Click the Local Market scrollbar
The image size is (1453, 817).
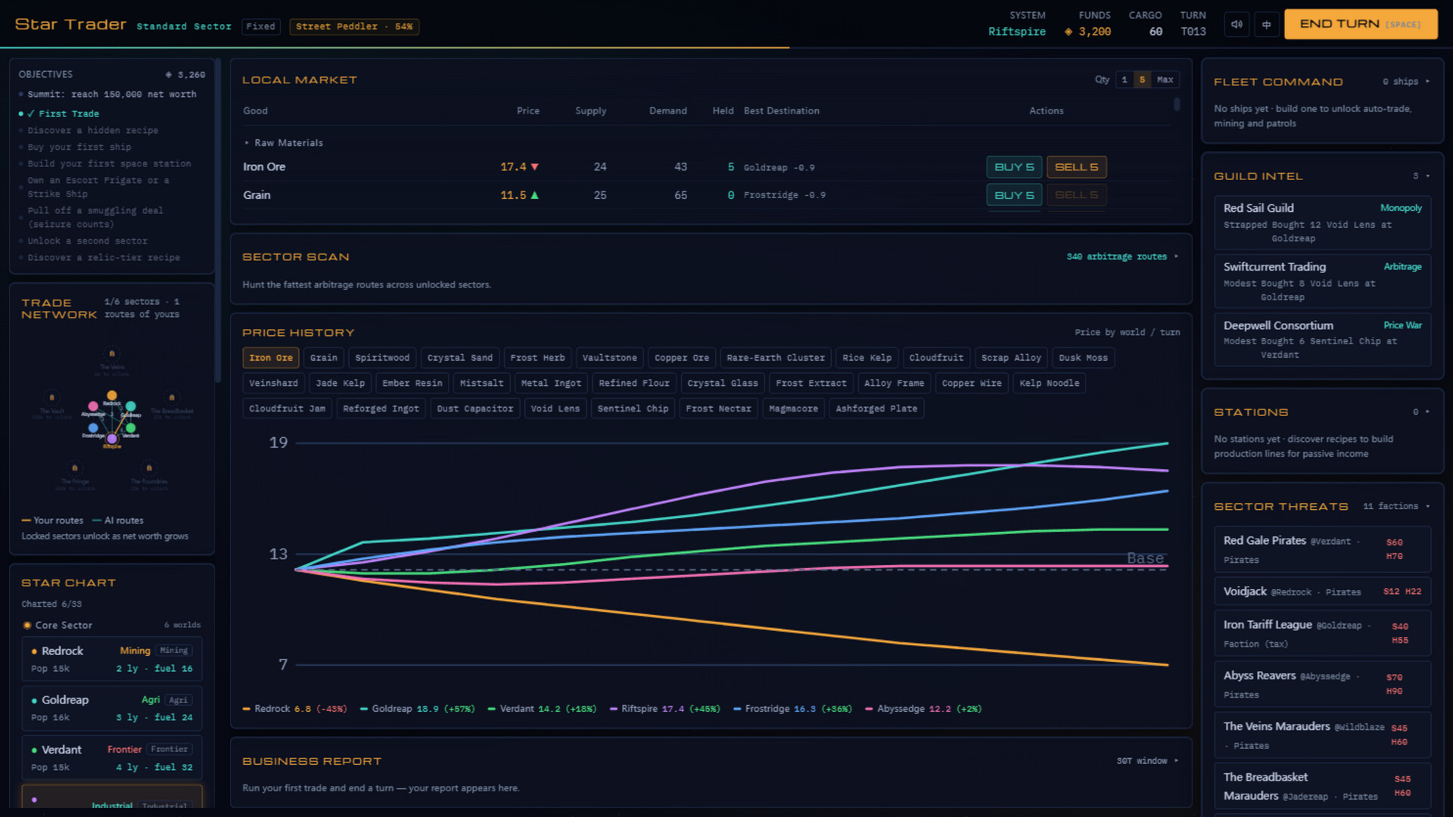tap(1177, 104)
